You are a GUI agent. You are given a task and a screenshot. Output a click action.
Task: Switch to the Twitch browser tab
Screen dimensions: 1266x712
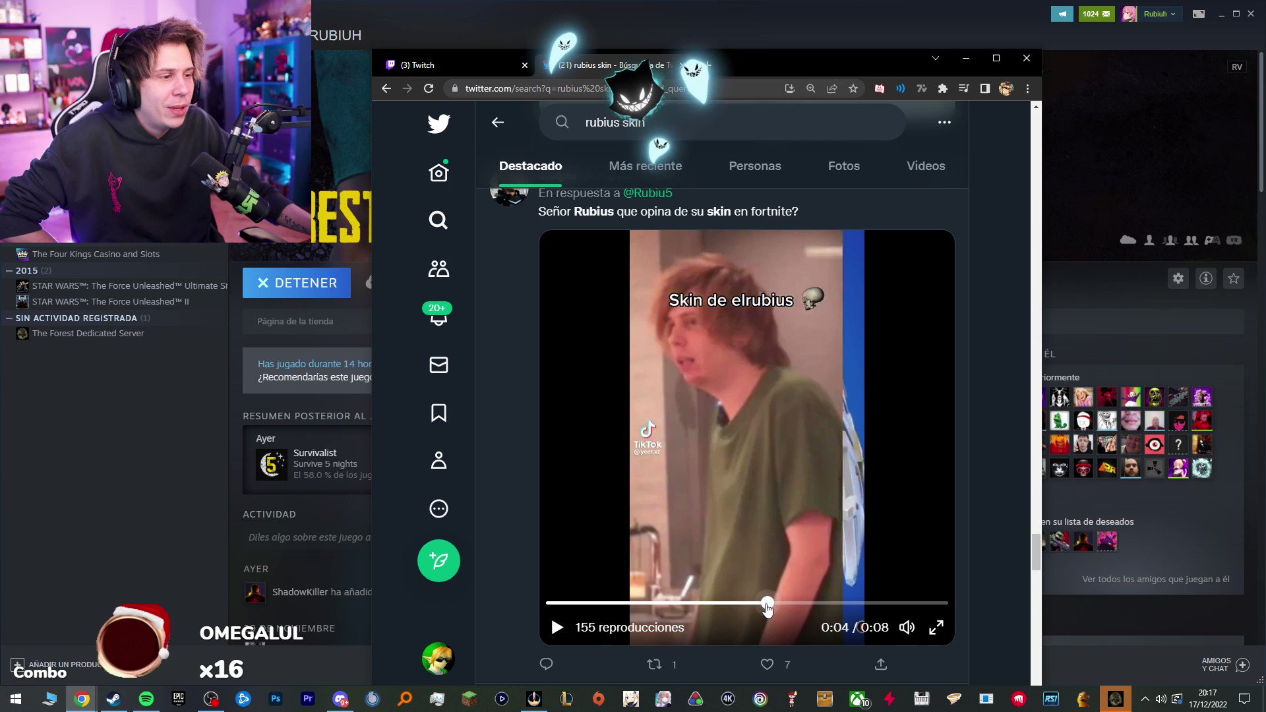(456, 65)
